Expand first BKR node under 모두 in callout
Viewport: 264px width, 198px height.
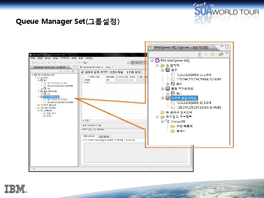tap(168, 84)
